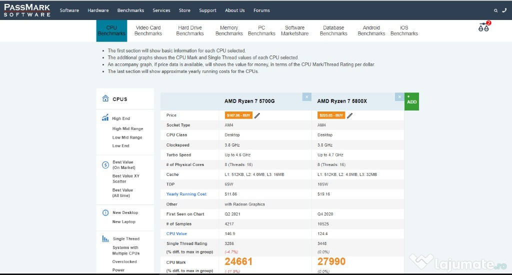Remove the AMD Ryzen 7 5700G column

307,97
